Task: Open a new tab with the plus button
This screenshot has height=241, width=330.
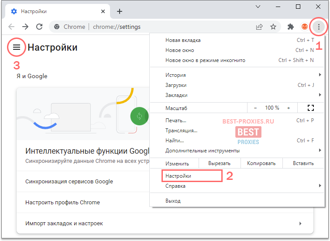Action: click(120, 11)
